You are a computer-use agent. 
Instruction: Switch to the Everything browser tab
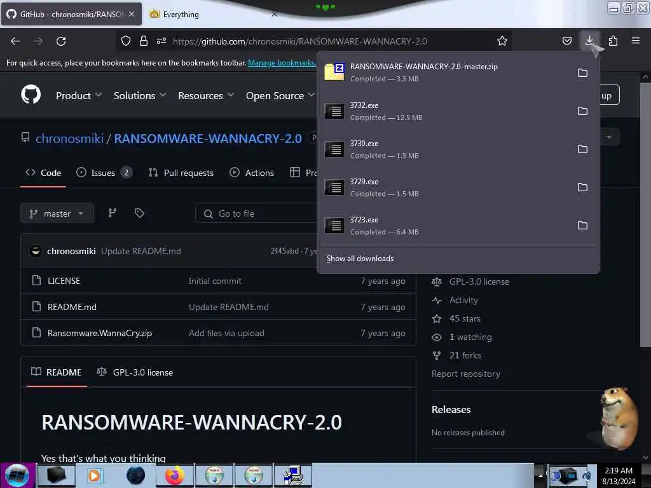pos(208,14)
